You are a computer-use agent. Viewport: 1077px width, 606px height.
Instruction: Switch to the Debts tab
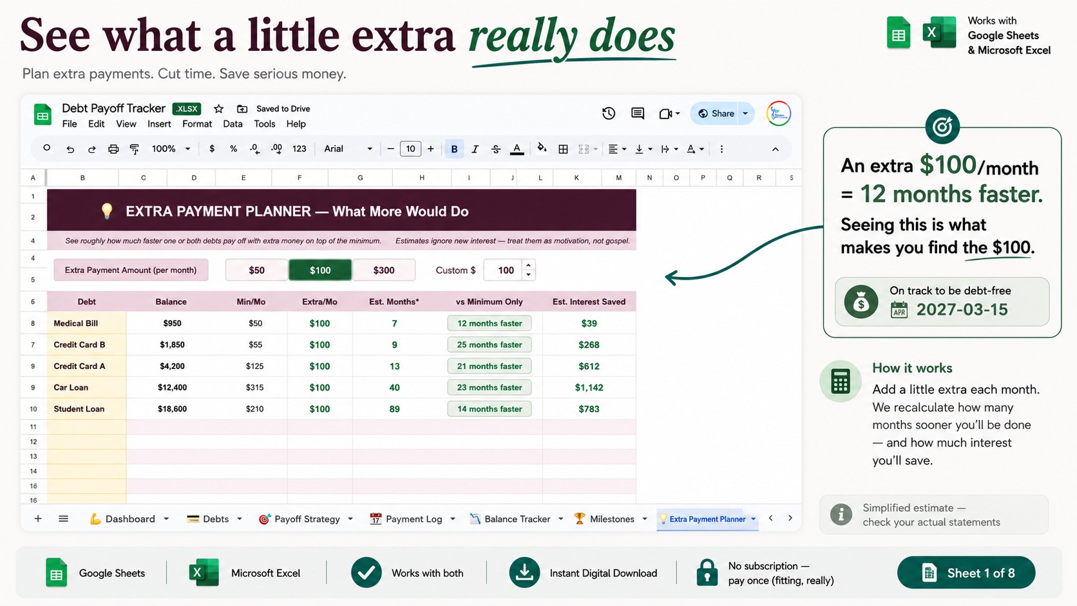214,518
